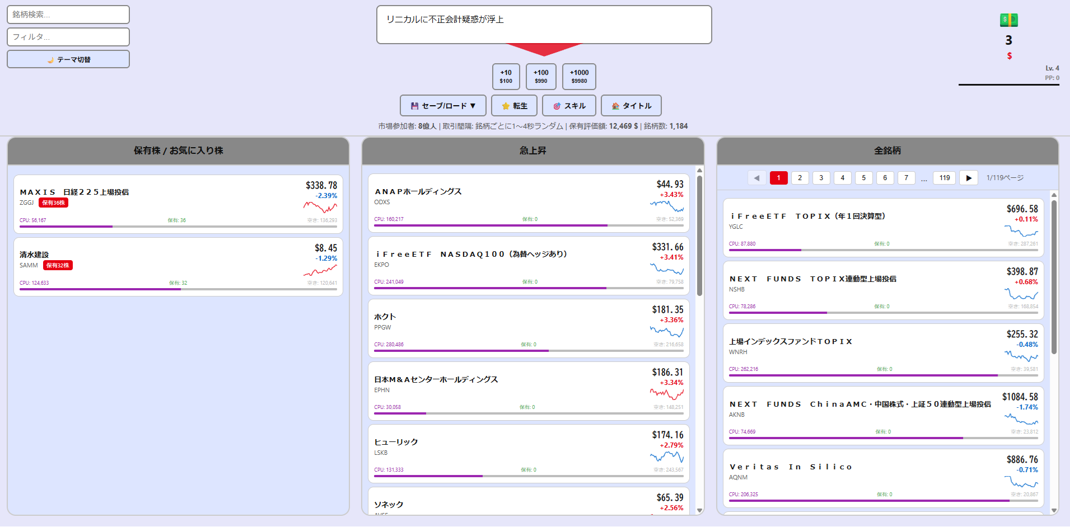Image resolution: width=1070 pixels, height=527 pixels.
Task: Select 上場インデックスファンドTOPIX card
Action: (x=884, y=353)
